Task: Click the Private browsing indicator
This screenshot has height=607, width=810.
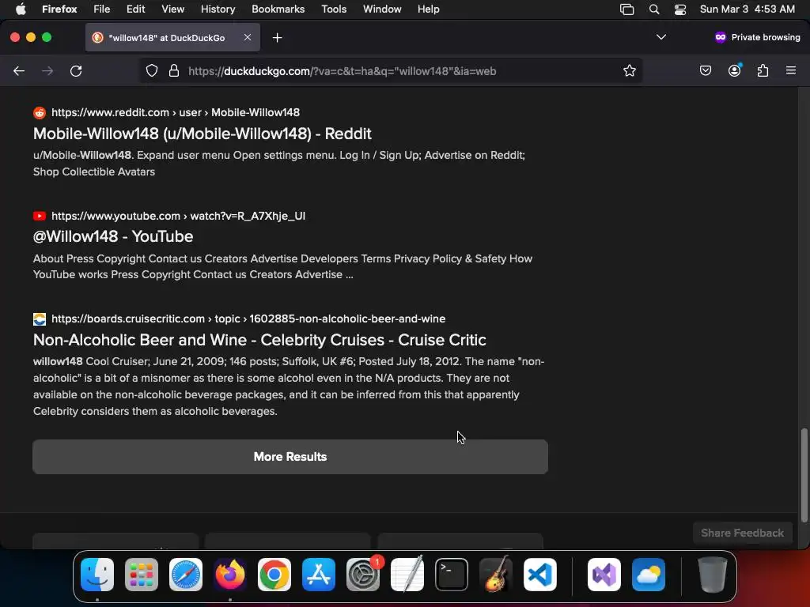Action: tap(757, 37)
